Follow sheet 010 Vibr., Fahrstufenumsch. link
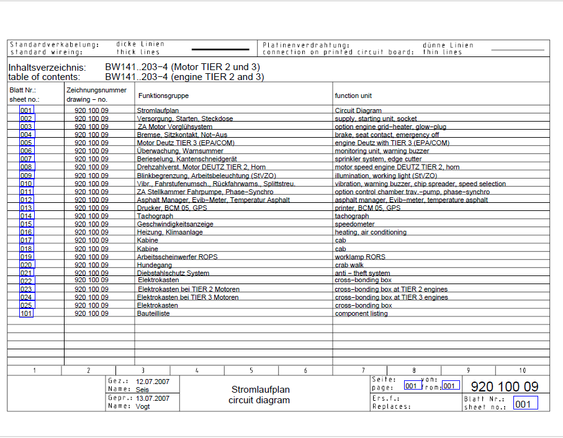The image size is (563, 438). (x=26, y=183)
